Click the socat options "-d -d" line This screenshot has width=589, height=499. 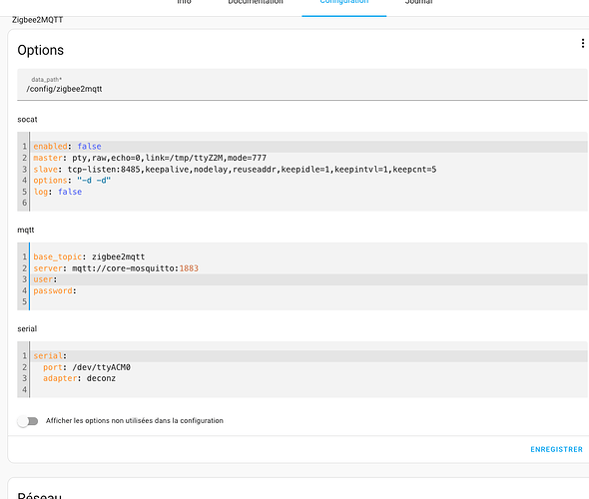308,181
